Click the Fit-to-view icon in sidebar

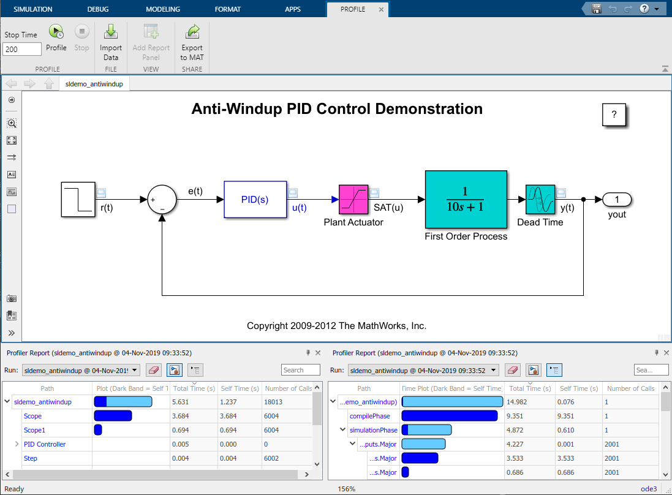click(11, 140)
